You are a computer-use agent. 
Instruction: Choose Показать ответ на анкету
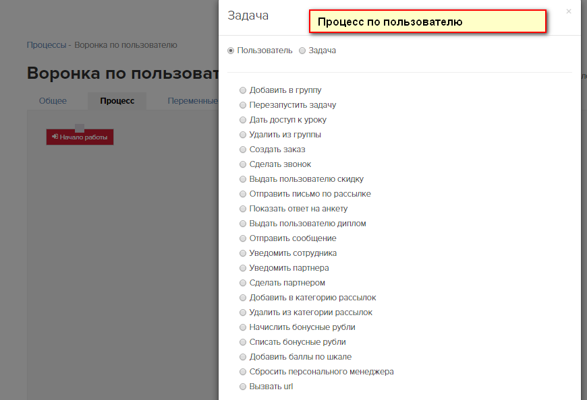[x=243, y=209]
